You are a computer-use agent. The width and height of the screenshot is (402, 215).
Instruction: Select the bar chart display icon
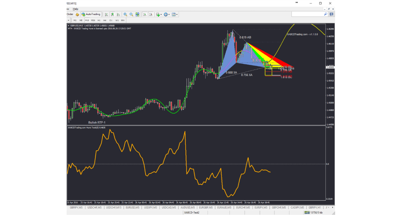(x=107, y=14)
